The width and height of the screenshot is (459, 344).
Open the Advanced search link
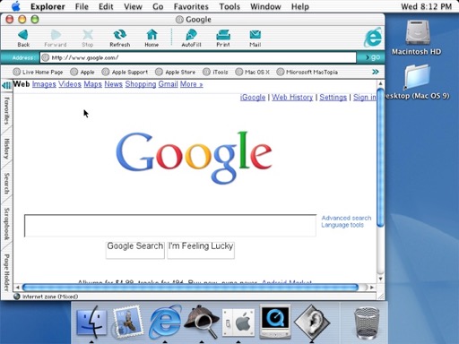346,218
